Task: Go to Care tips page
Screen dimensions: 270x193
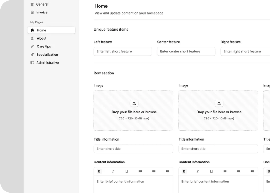Action: tap(44, 46)
